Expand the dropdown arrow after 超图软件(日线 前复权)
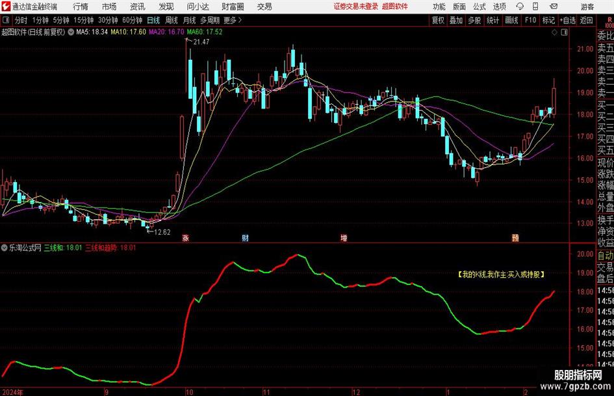This screenshot has height=396, width=614. (x=71, y=32)
